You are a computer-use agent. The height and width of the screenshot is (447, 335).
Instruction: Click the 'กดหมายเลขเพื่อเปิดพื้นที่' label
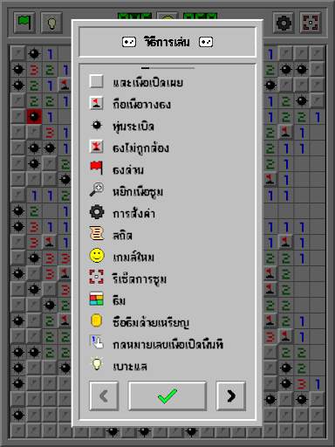(x=168, y=345)
